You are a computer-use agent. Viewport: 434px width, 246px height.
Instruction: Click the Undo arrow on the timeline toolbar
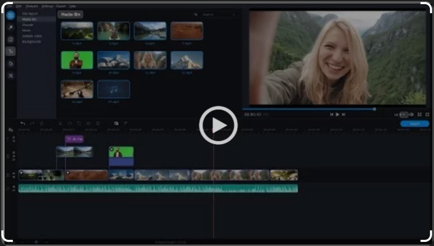pyautogui.click(x=22, y=123)
